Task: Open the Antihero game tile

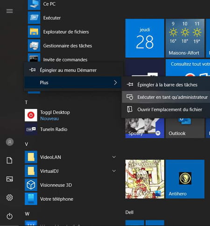Action: coord(185,179)
